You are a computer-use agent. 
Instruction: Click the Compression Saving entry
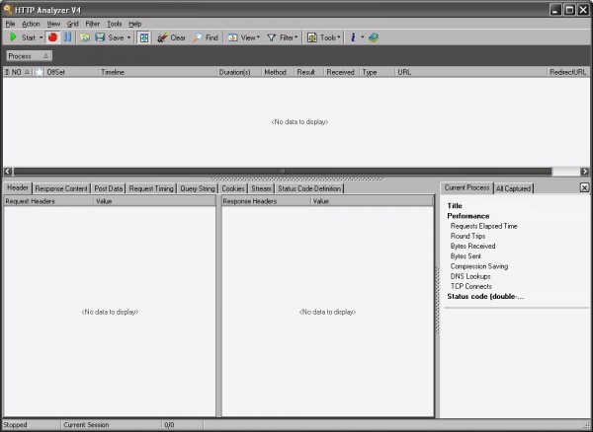(x=479, y=266)
